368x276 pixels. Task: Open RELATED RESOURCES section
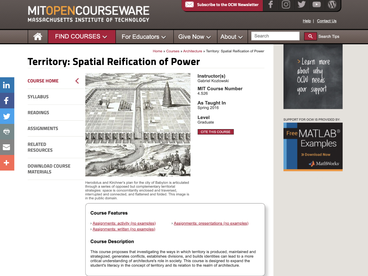(40, 147)
